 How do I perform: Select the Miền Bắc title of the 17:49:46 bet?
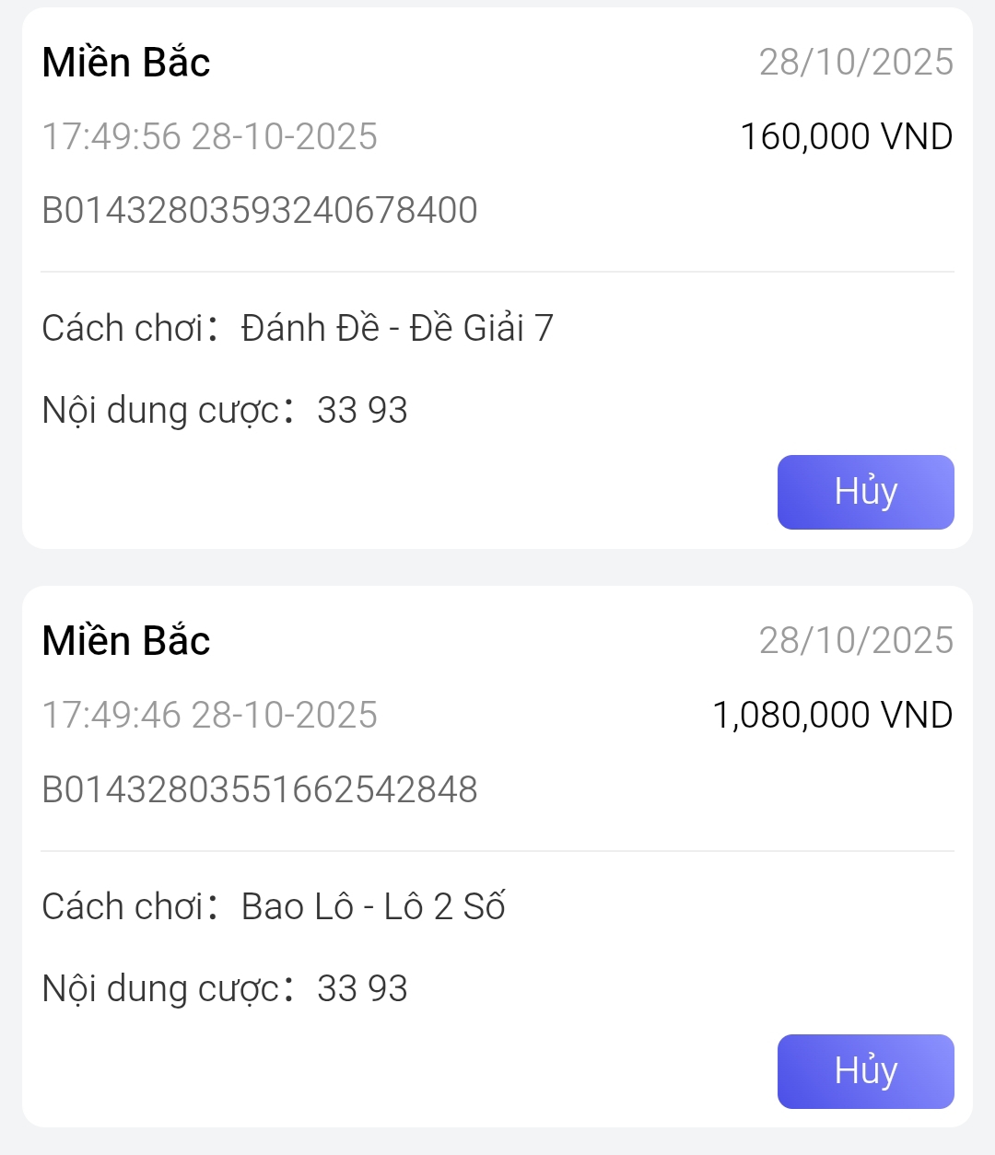126,641
